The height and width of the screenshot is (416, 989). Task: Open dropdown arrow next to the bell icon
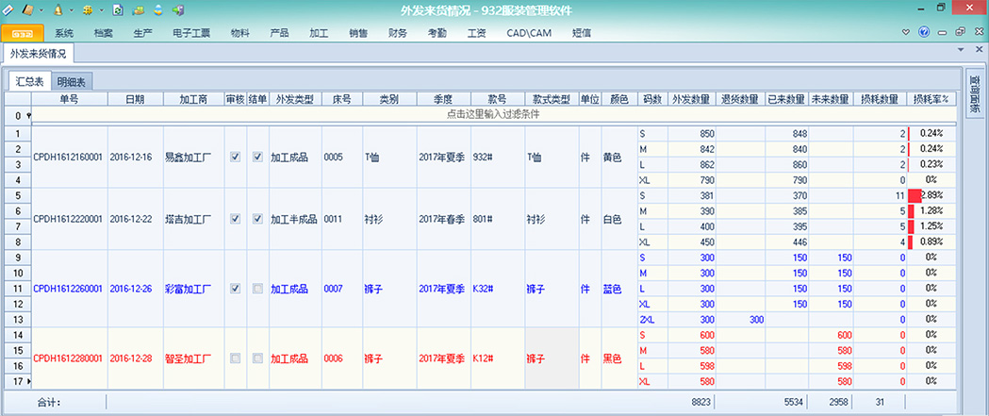[71, 8]
